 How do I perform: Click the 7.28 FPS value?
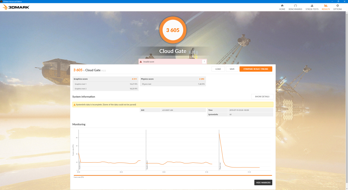pyautogui.click(x=201, y=84)
